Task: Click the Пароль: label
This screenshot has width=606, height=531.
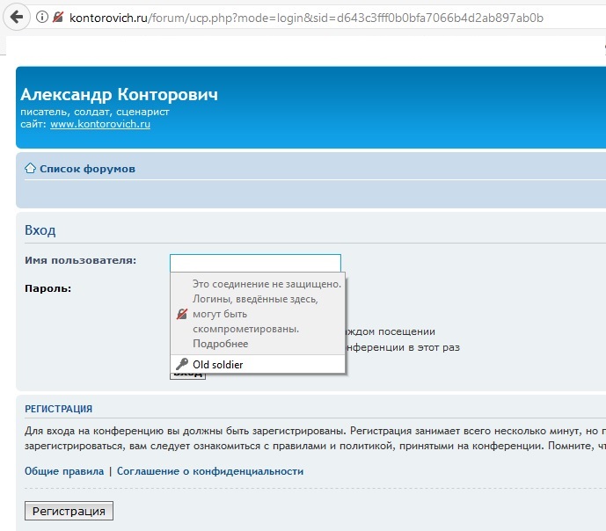Action: click(x=47, y=288)
